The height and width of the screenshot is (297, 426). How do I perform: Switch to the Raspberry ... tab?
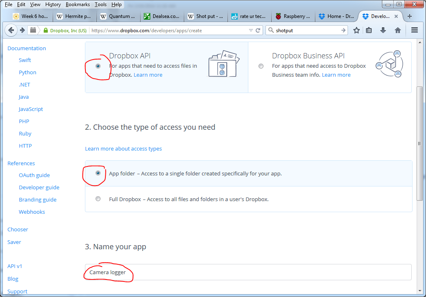[x=293, y=16]
